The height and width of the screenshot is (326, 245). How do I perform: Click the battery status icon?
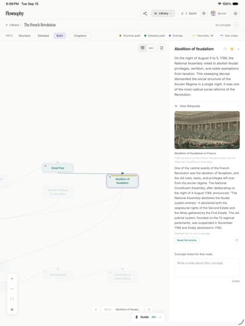click(235, 4)
